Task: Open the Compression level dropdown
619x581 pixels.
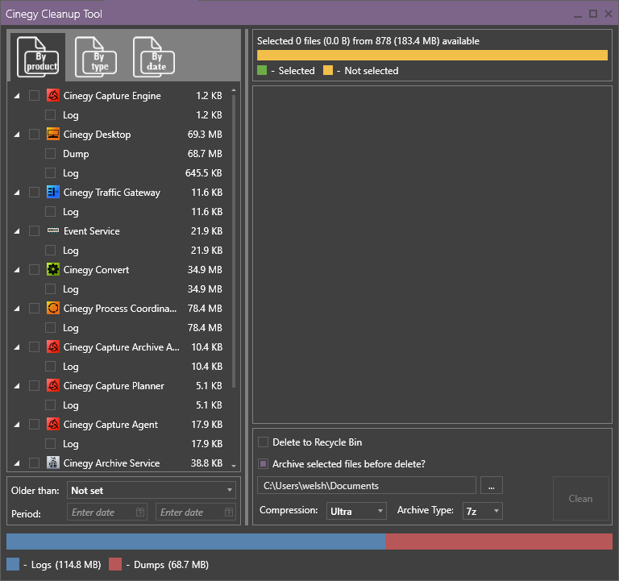Action: tap(356, 511)
